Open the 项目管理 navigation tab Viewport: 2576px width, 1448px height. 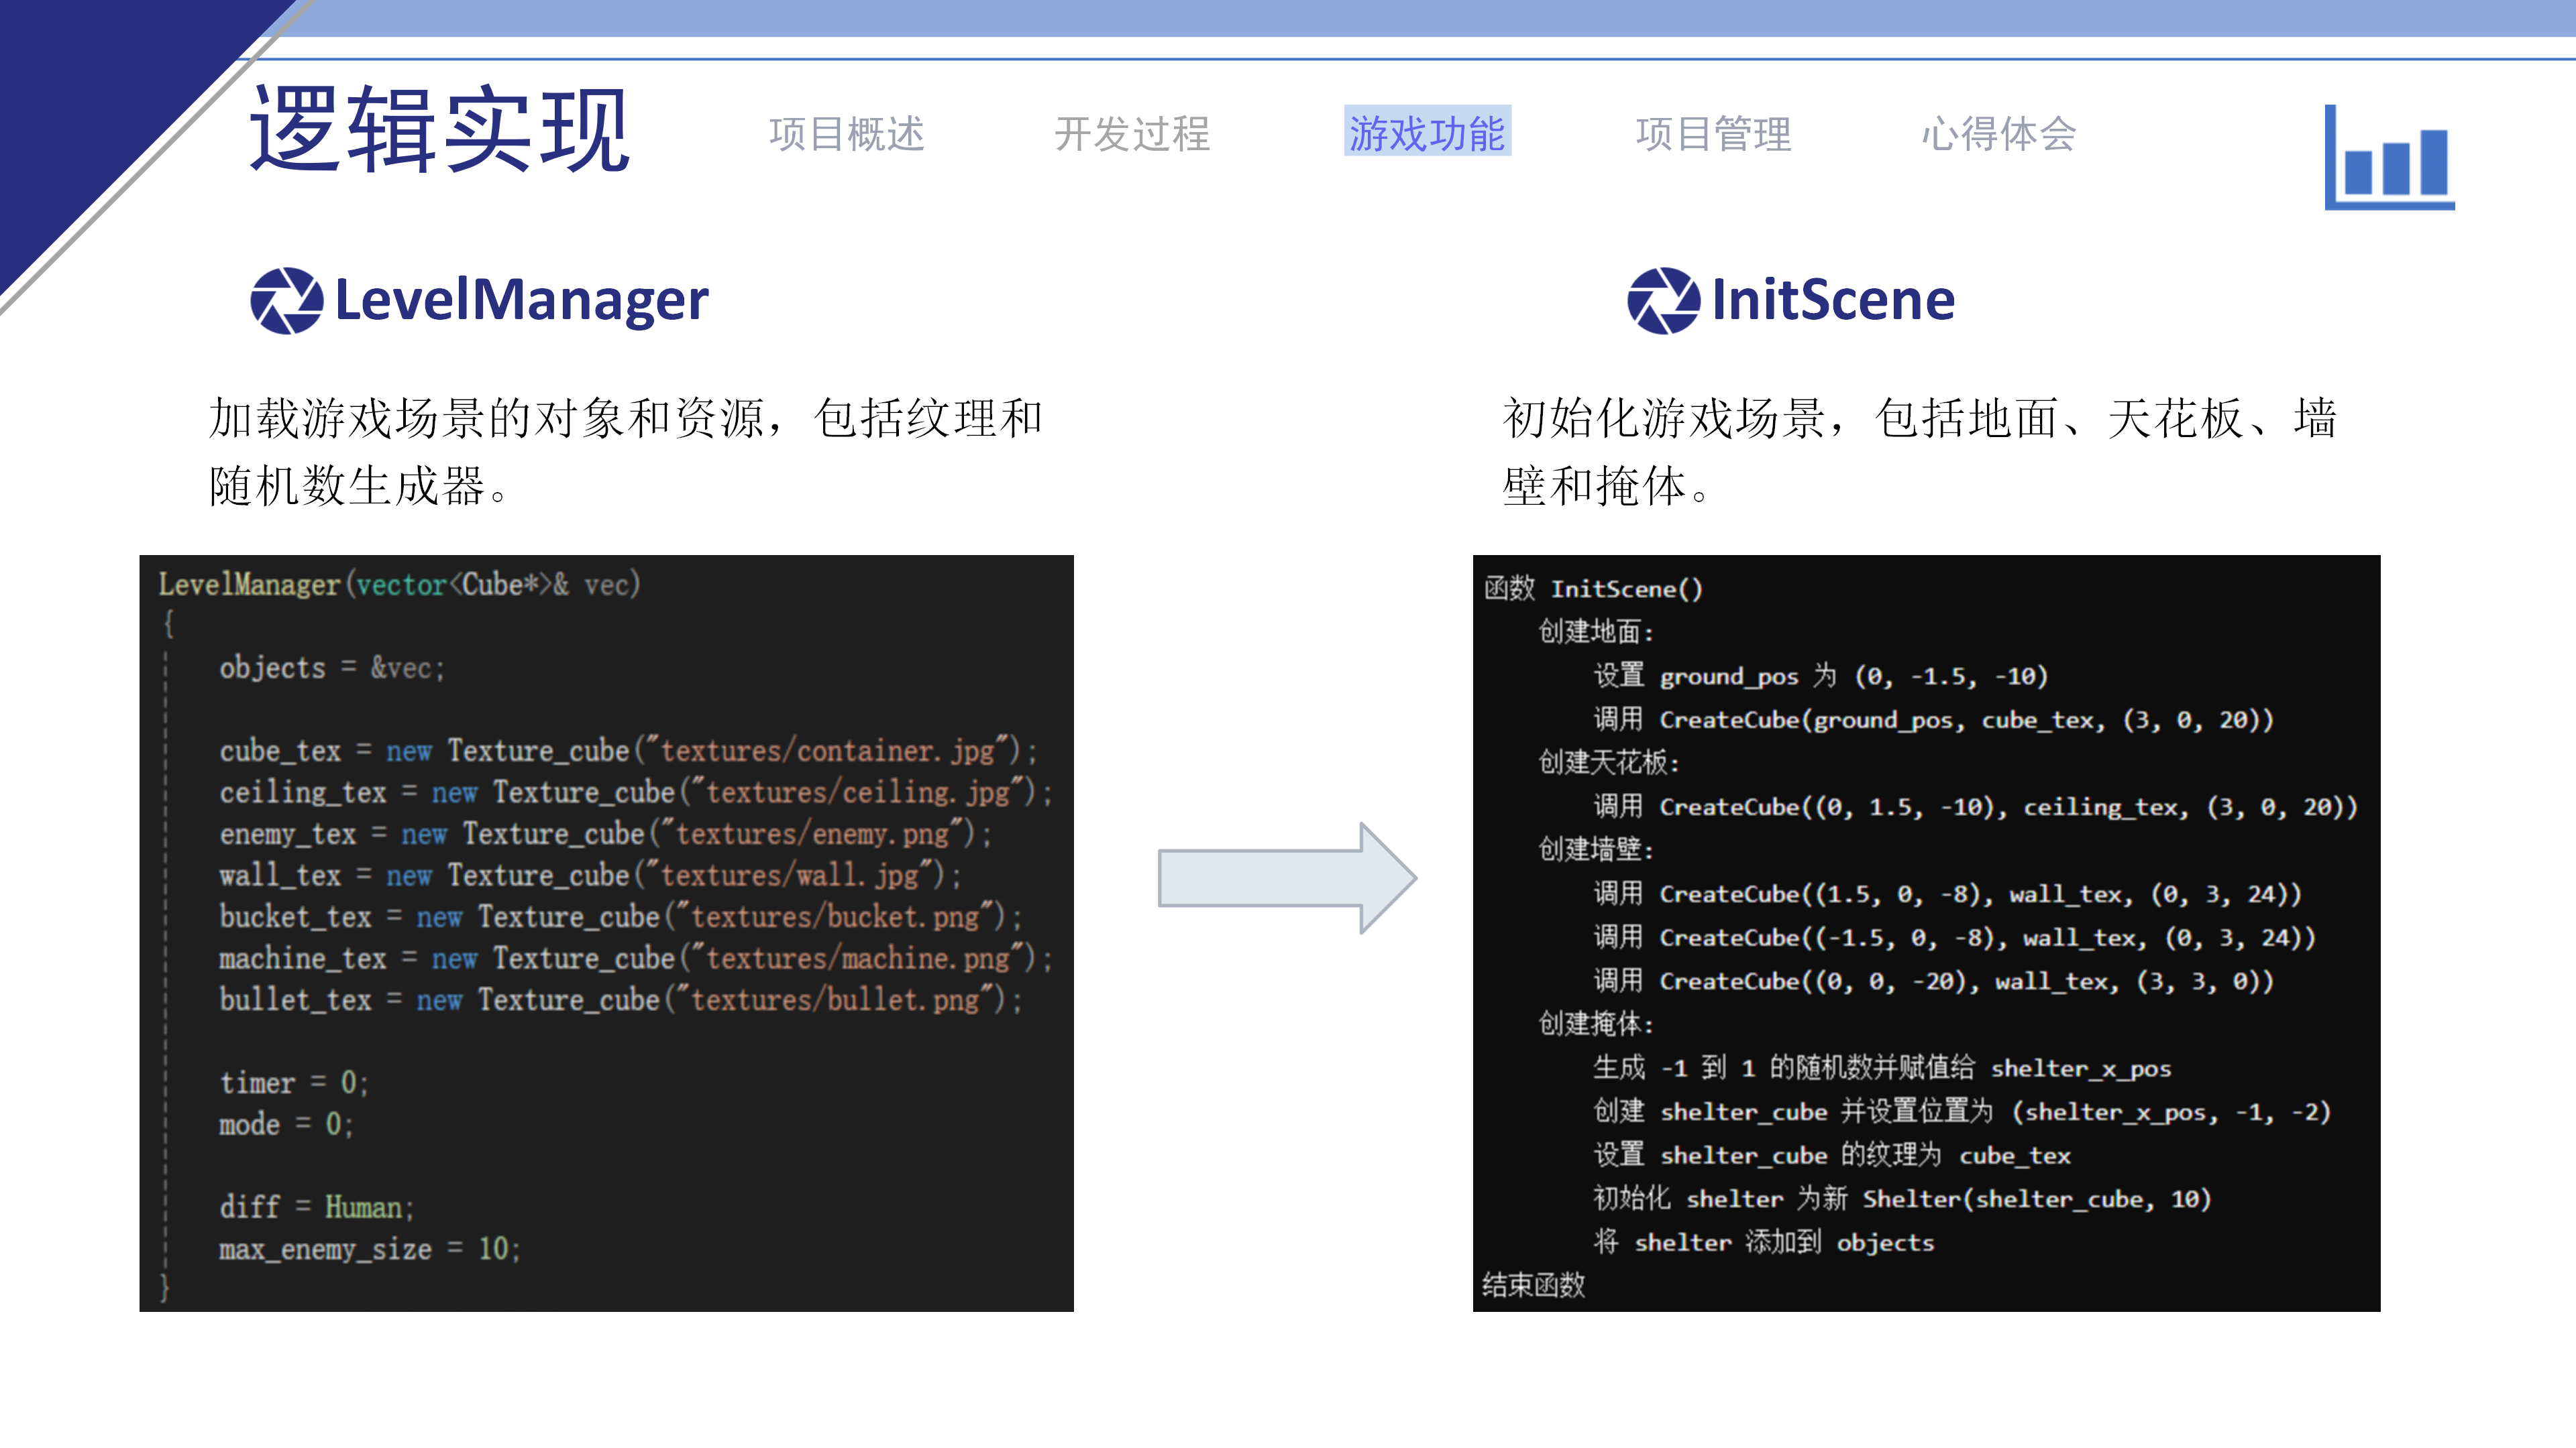tap(1713, 134)
